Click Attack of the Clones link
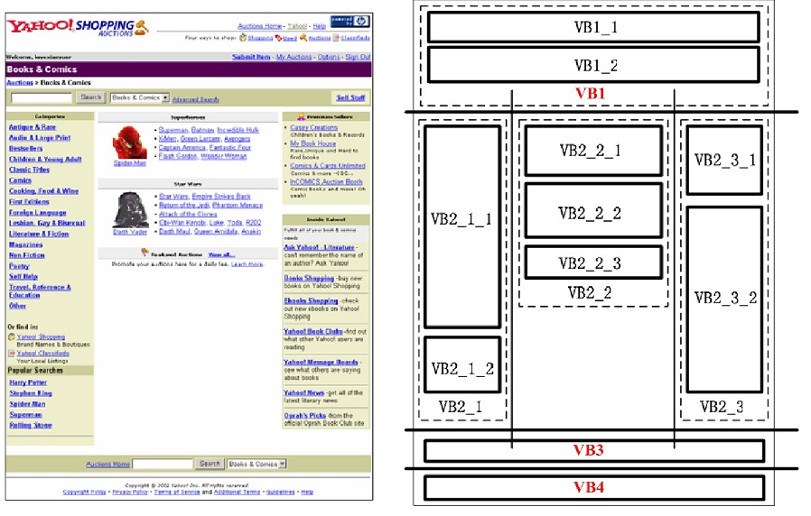This screenshot has height=516, width=811. point(188,214)
